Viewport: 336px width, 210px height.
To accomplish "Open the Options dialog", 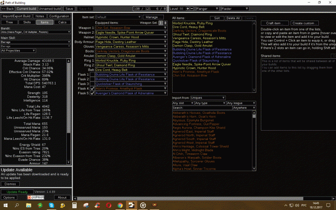I will (x=9, y=197).
